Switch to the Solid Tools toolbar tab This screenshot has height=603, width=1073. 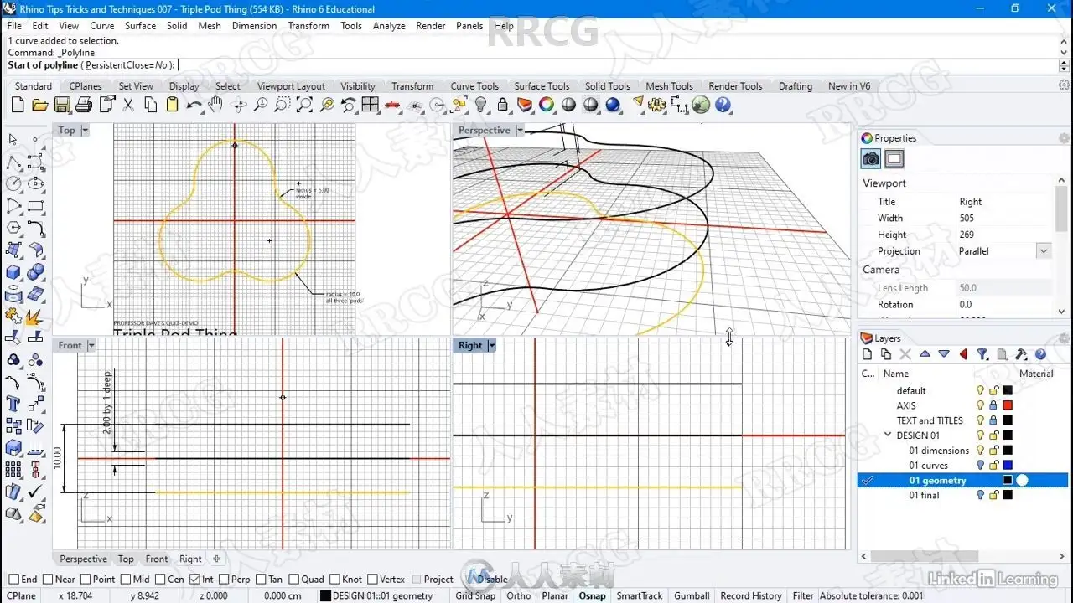607,86
